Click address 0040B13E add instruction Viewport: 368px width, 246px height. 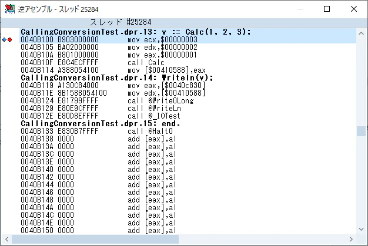coord(188,161)
